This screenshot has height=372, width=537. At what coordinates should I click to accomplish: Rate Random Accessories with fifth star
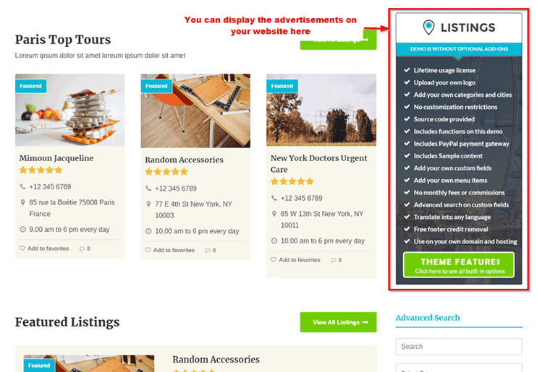(x=185, y=172)
